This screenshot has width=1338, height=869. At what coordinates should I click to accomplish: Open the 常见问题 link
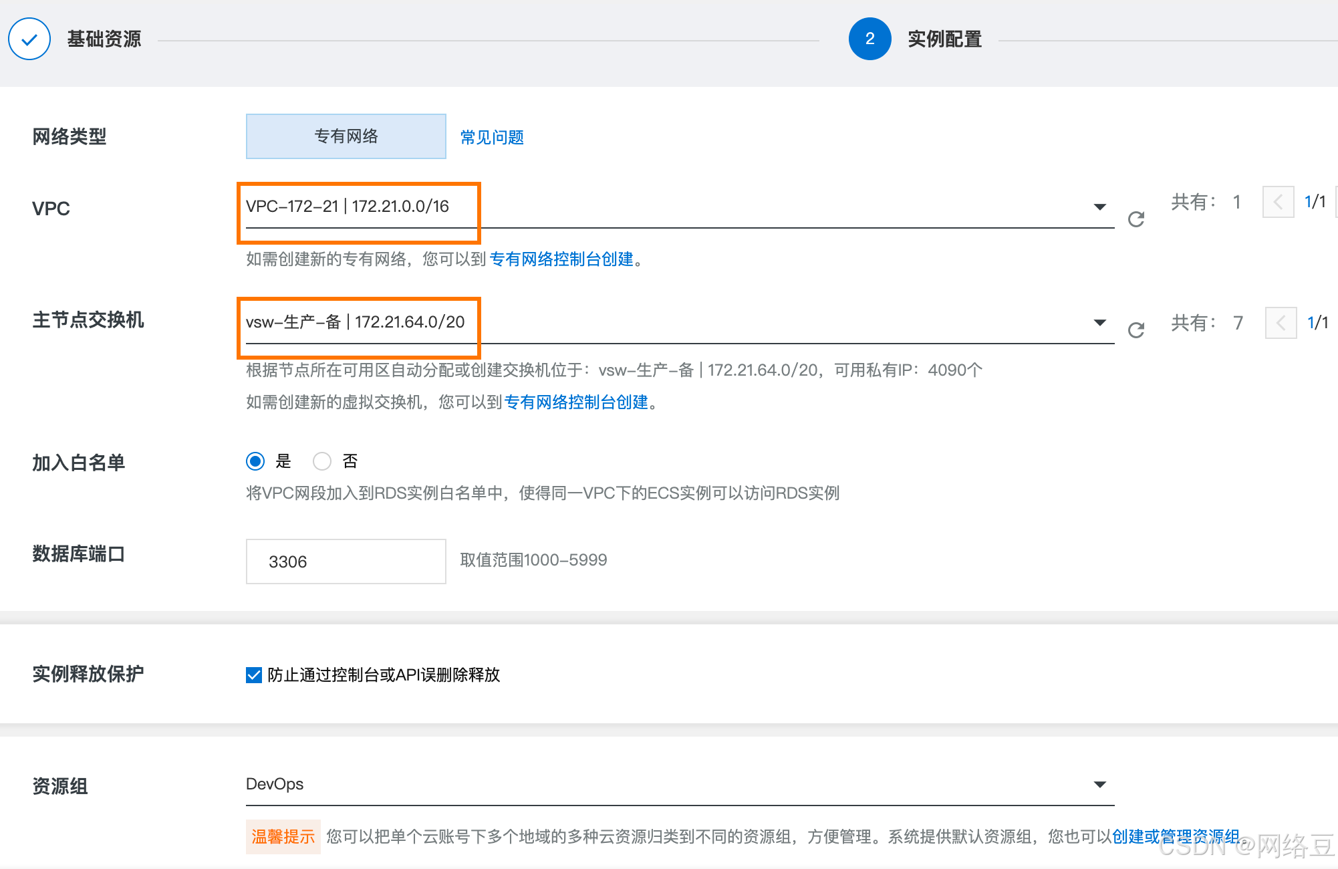(492, 138)
